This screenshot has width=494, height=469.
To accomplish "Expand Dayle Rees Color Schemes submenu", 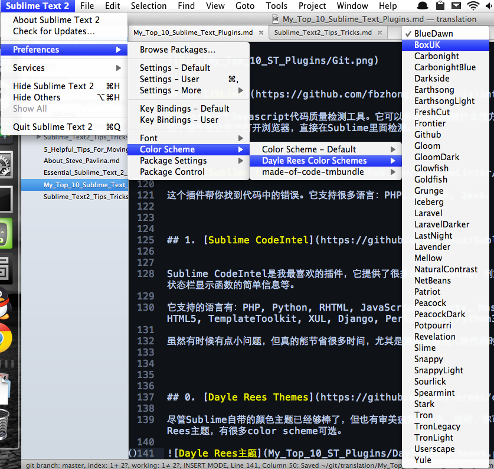I will point(325,161).
